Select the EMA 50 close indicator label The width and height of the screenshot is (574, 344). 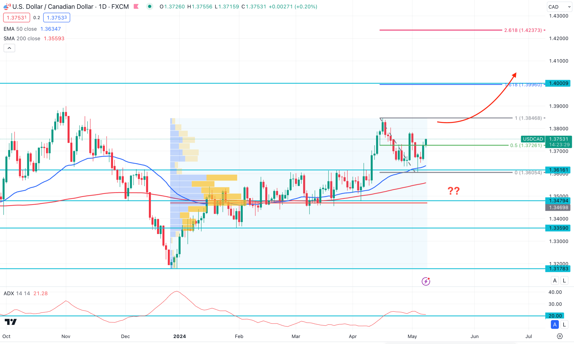pyautogui.click(x=20, y=29)
